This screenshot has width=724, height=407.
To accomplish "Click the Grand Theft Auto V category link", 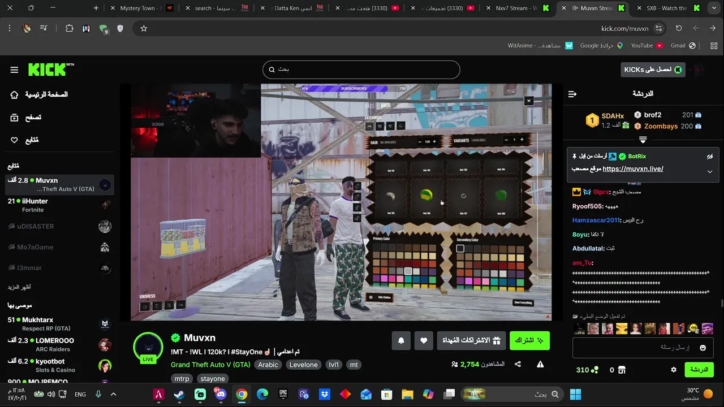I will tap(210, 365).
